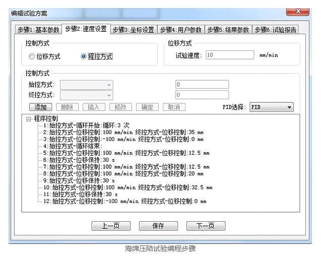Click the 始控方式 value input field

point(202,85)
